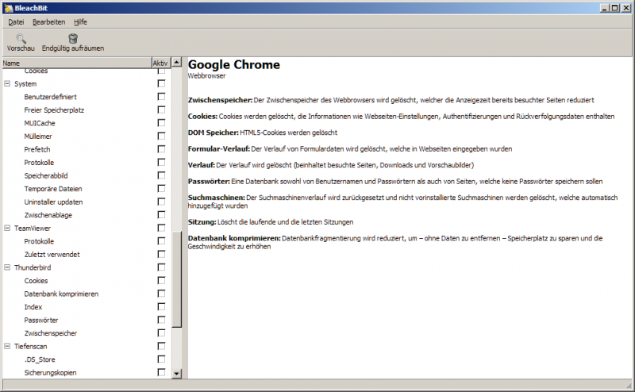The image size is (635, 392).
Task: Enable the Tiefenscan group checkbox
Action: coord(161,346)
